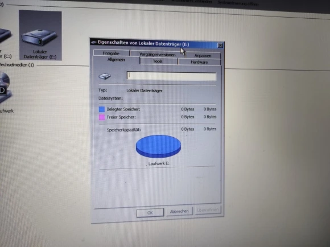This screenshot has width=330, height=247.
Task: Open the Hardware tab
Action: (x=199, y=62)
